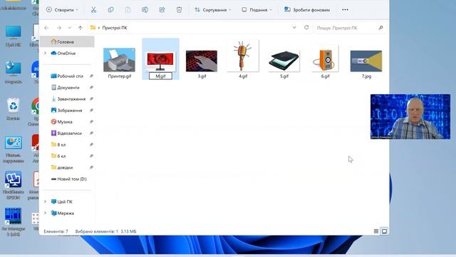Image resolution: width=456 pixels, height=257 pixels.
Task: Open Робочий стіл in sidebar
Action: click(x=67, y=76)
